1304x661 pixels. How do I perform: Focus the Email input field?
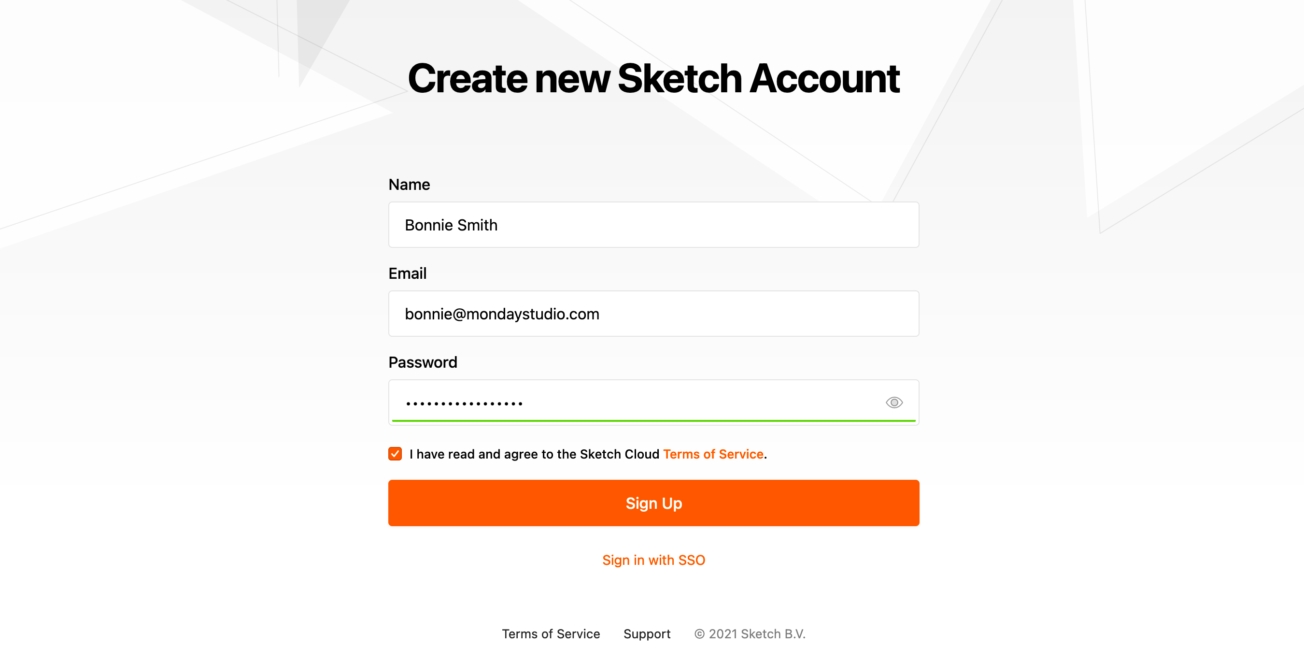pos(653,314)
